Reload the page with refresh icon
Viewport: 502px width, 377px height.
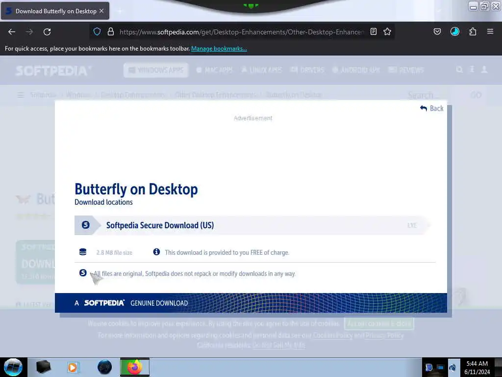click(x=47, y=32)
